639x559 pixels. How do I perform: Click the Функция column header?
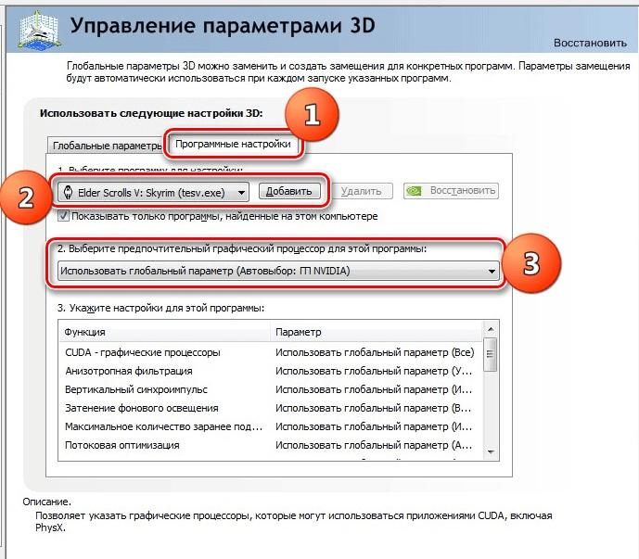click(164, 332)
